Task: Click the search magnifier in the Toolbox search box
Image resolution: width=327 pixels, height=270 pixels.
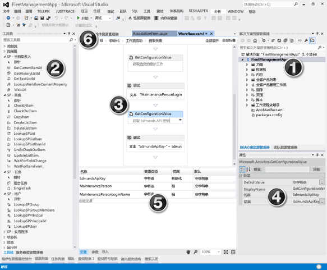Action: pyautogui.click(x=71, y=40)
